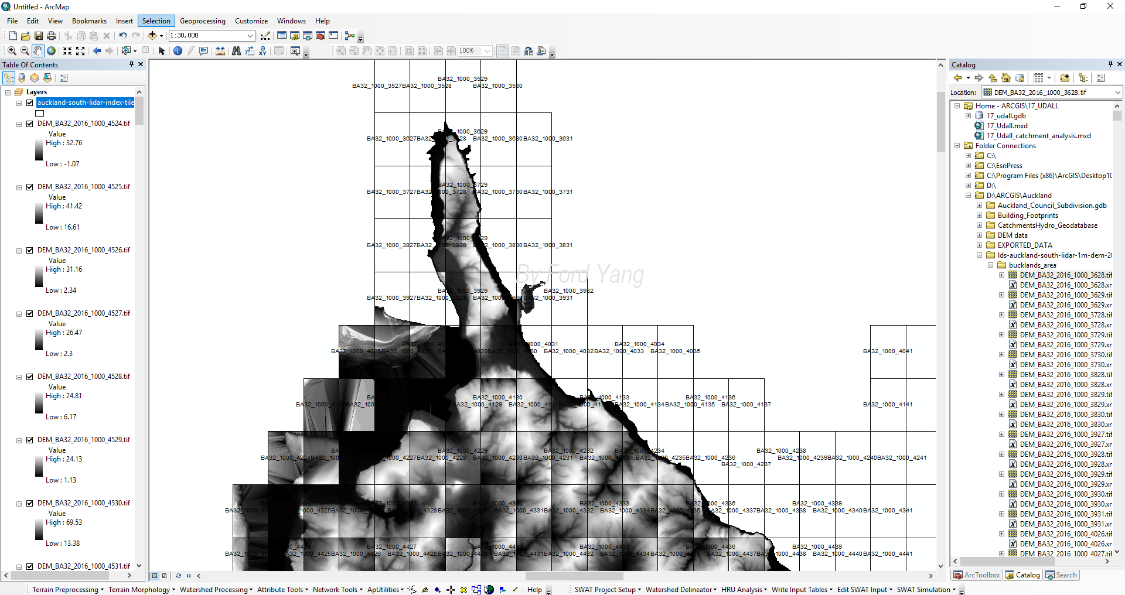Viewport: 1125px width, 595px height.
Task: Collapse the Layers data frame
Action: pyautogui.click(x=8, y=92)
